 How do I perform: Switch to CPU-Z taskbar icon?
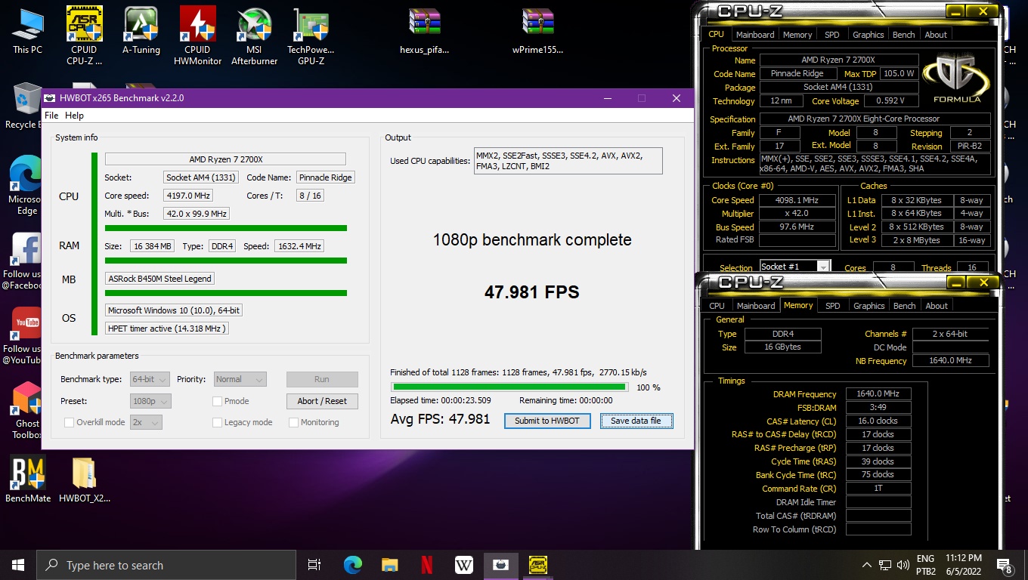point(537,565)
